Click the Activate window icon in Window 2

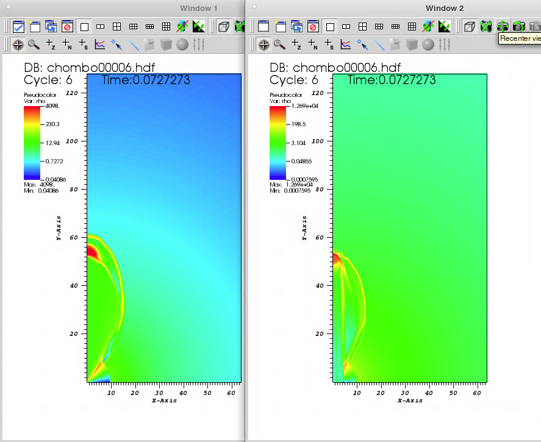[263, 26]
